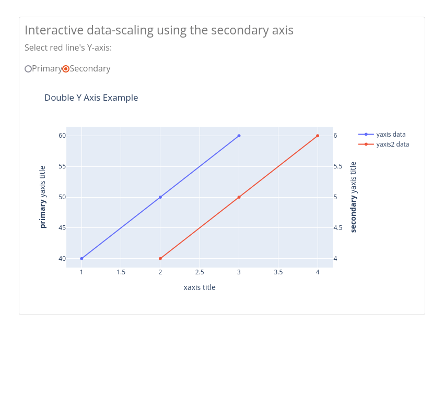Toggle the 'yaxis data' legend entry
The image size is (444, 399).
tap(390, 135)
